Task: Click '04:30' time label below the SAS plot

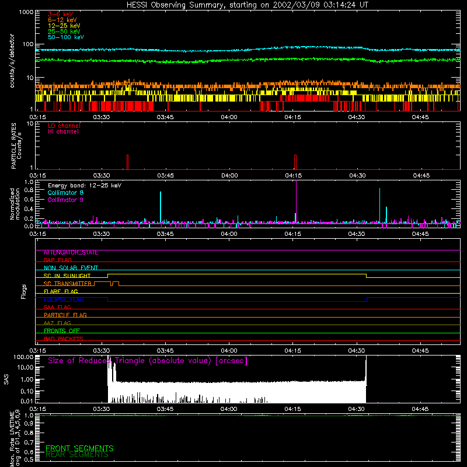Action: 356,409
